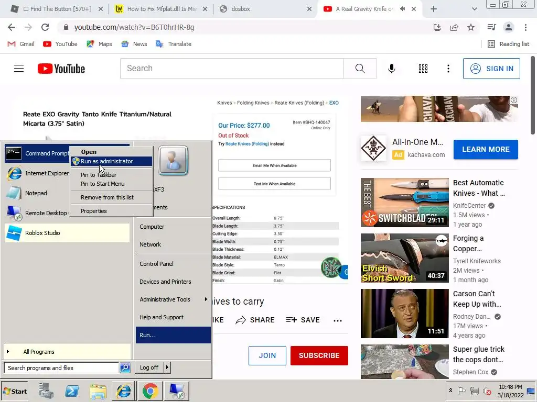Switch to Find The Button tab
The image size is (537, 402).
point(57,9)
